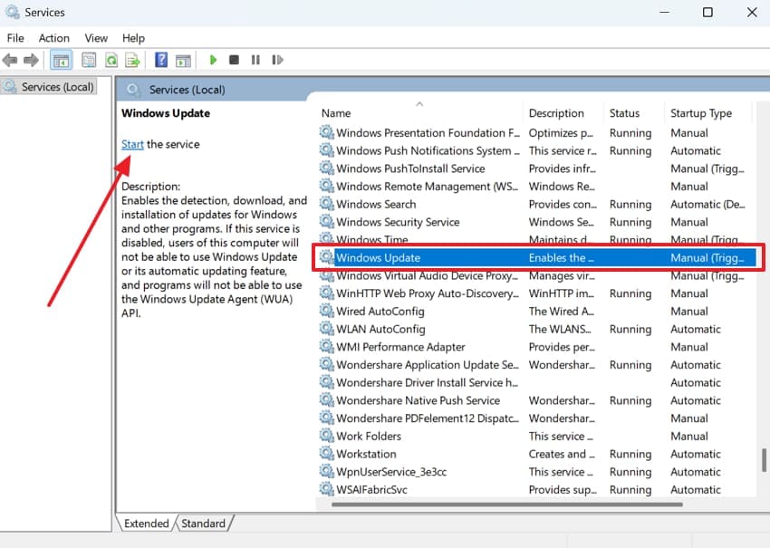Viewport: 770px width, 548px height.
Task: Click gear icon of Windows Search service
Action: pyautogui.click(x=326, y=203)
